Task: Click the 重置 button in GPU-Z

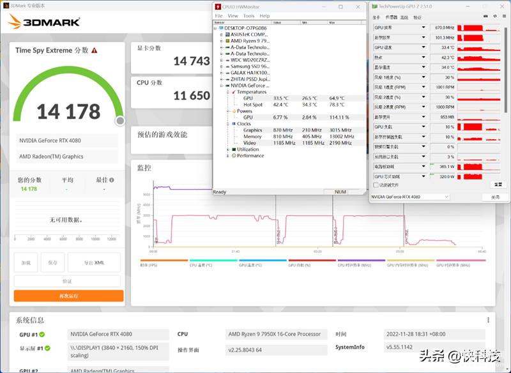Action: 498,185
